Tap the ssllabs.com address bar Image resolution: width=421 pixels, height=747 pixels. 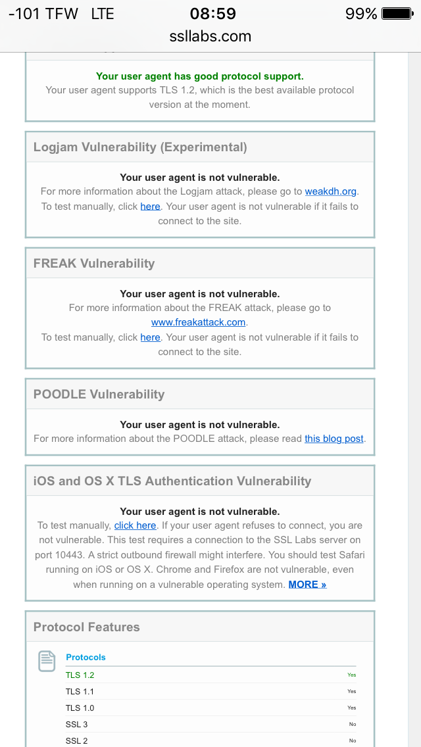click(x=210, y=36)
